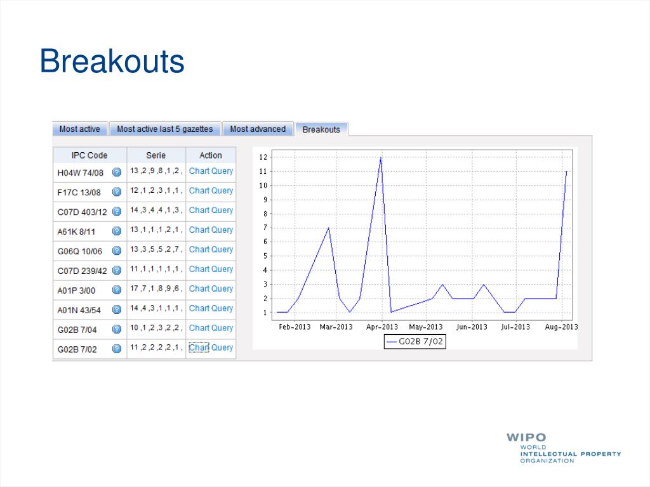Click the Feb-2013 axis label

pyautogui.click(x=295, y=327)
